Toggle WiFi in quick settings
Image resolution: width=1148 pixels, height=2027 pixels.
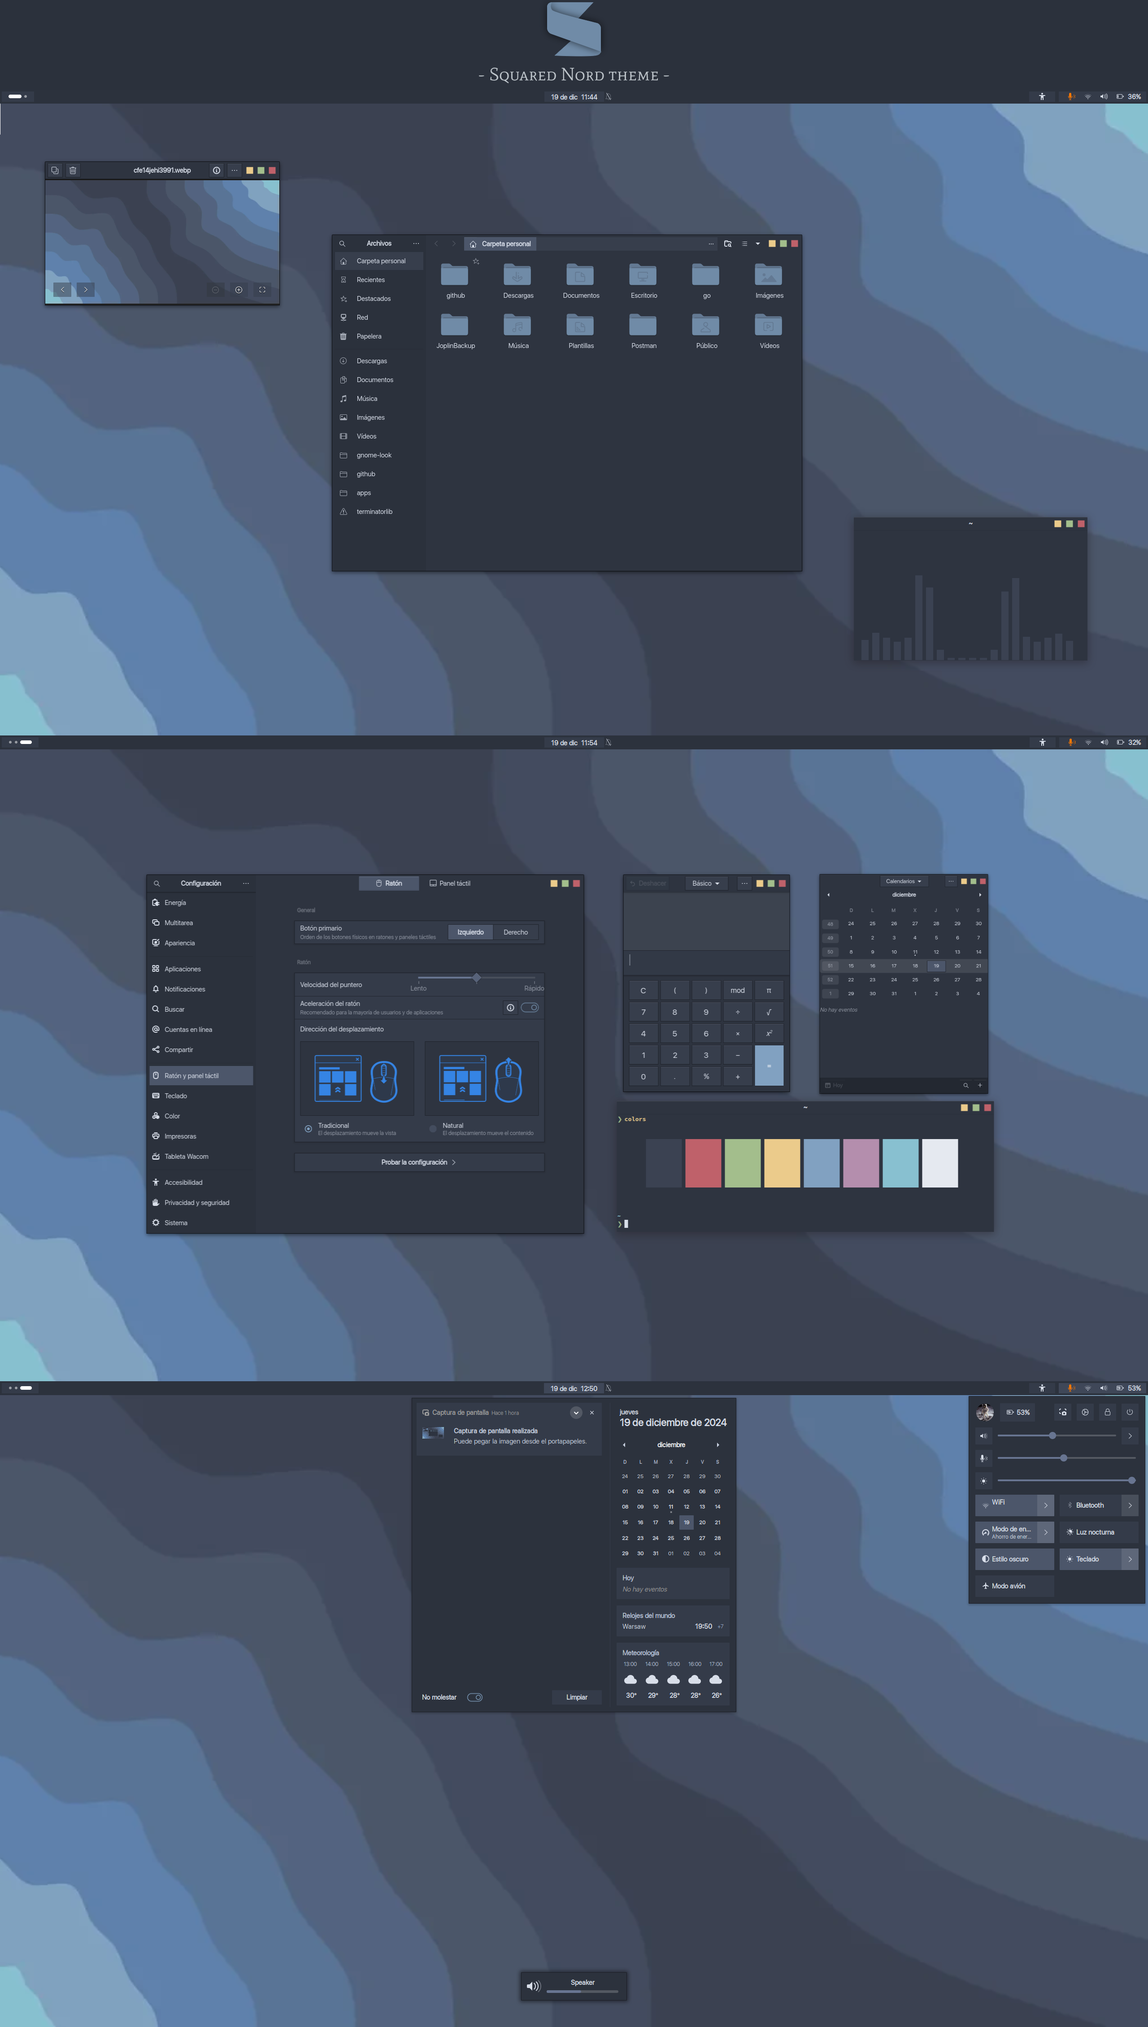point(1006,1505)
